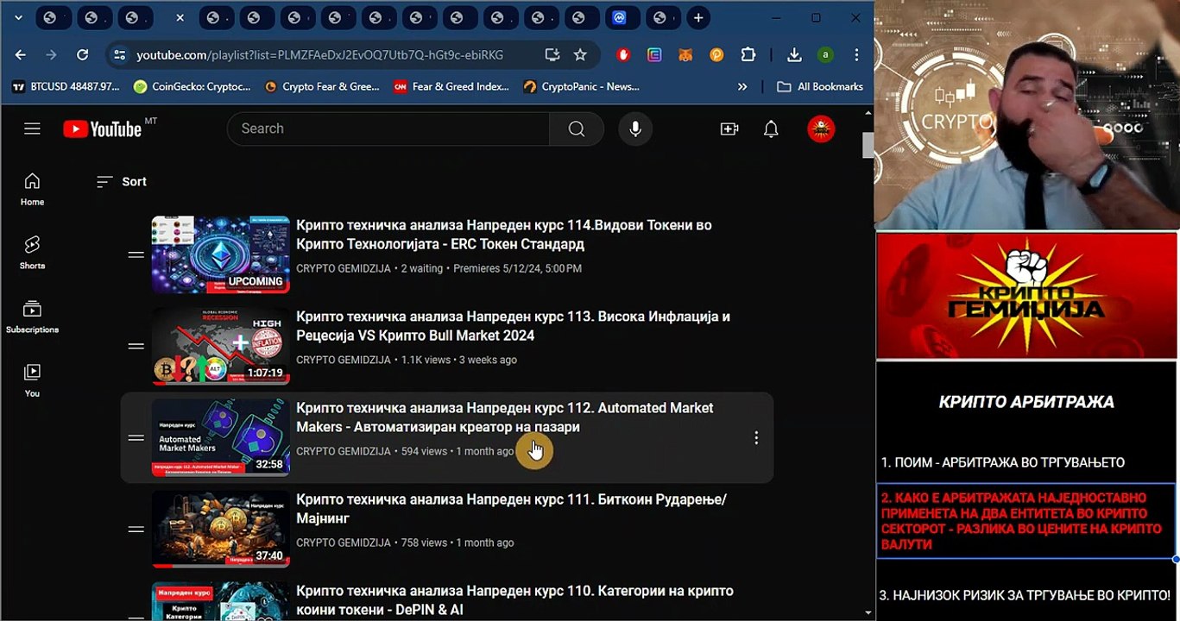Open the red shield extension
Image resolution: width=1180 pixels, height=621 pixels.
tap(624, 54)
